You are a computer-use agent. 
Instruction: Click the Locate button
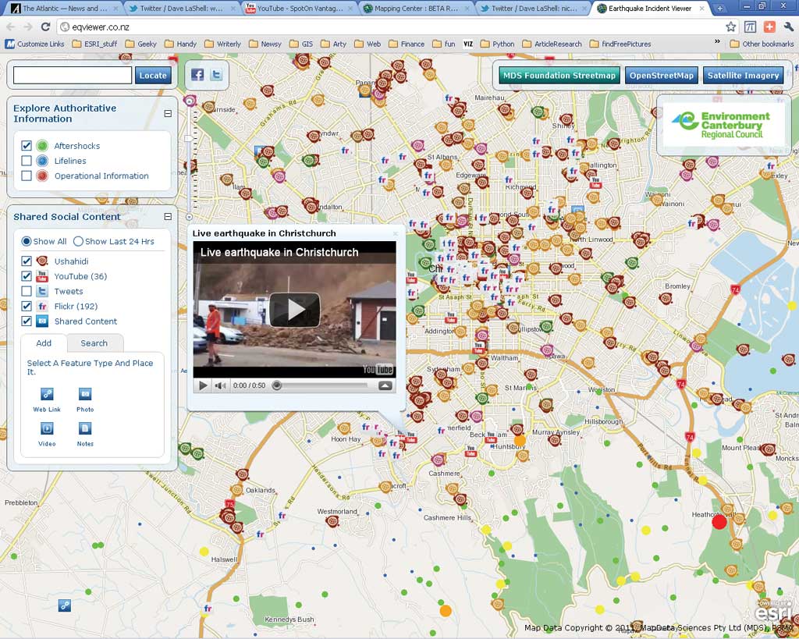153,76
